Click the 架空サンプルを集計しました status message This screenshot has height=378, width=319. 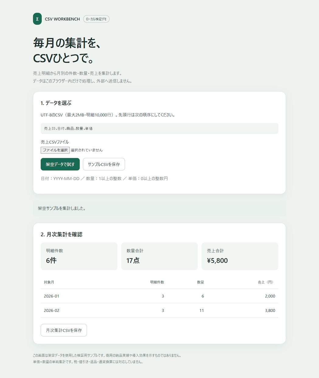pos(159,209)
